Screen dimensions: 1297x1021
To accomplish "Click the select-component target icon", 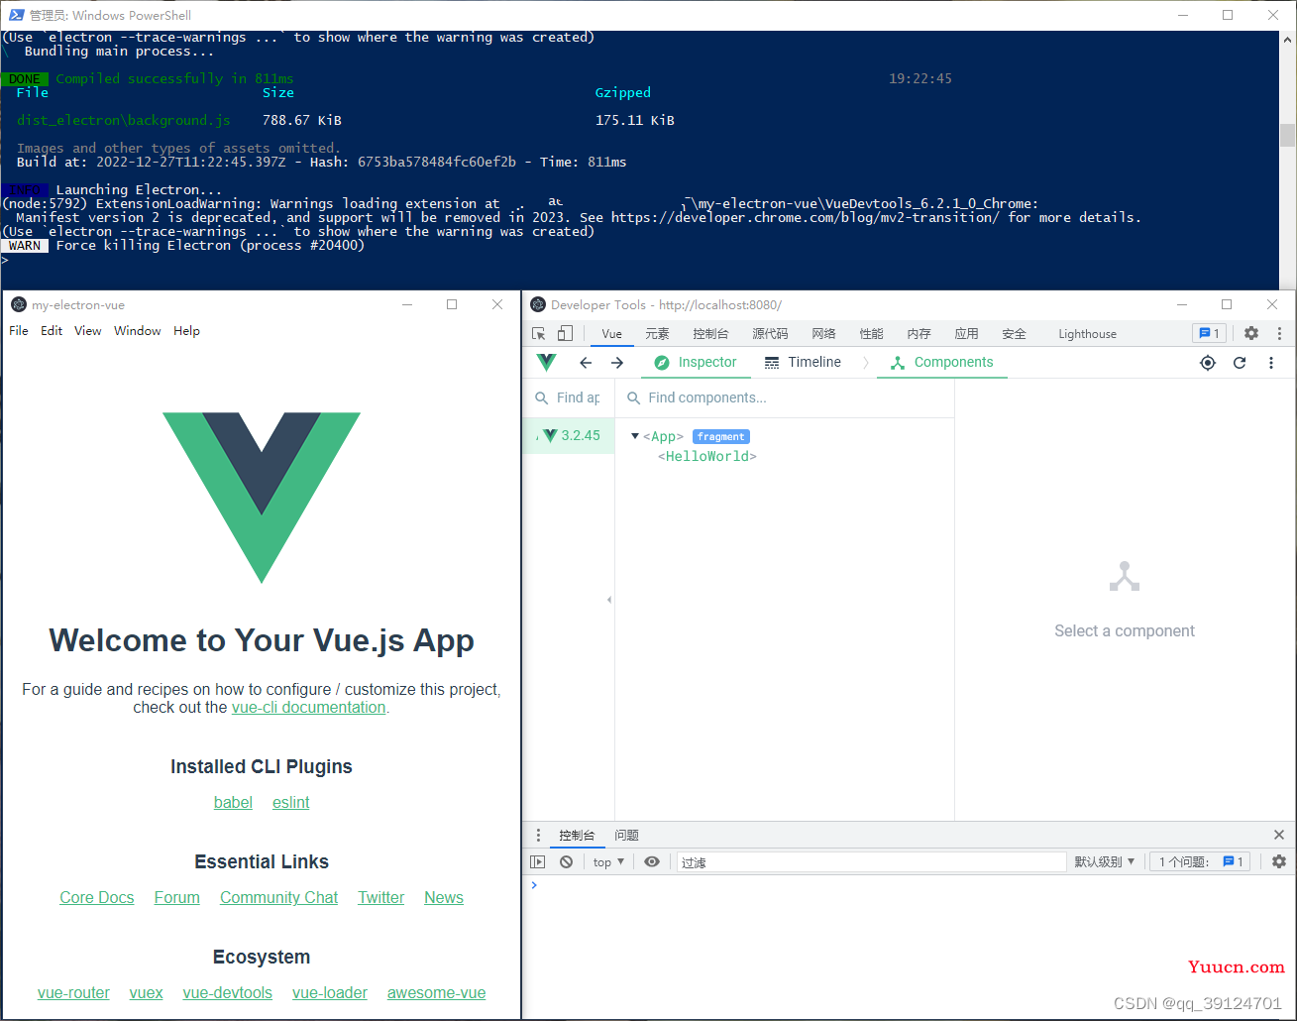I will tap(1207, 363).
